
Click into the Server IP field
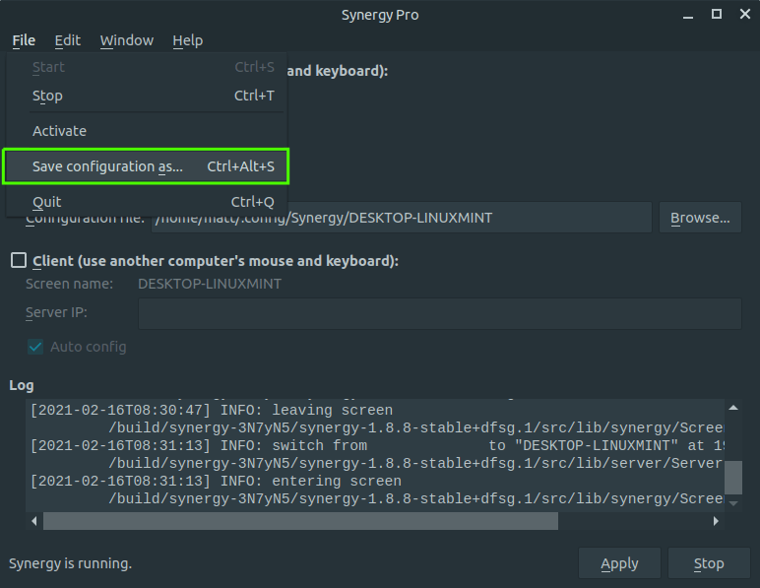point(439,313)
